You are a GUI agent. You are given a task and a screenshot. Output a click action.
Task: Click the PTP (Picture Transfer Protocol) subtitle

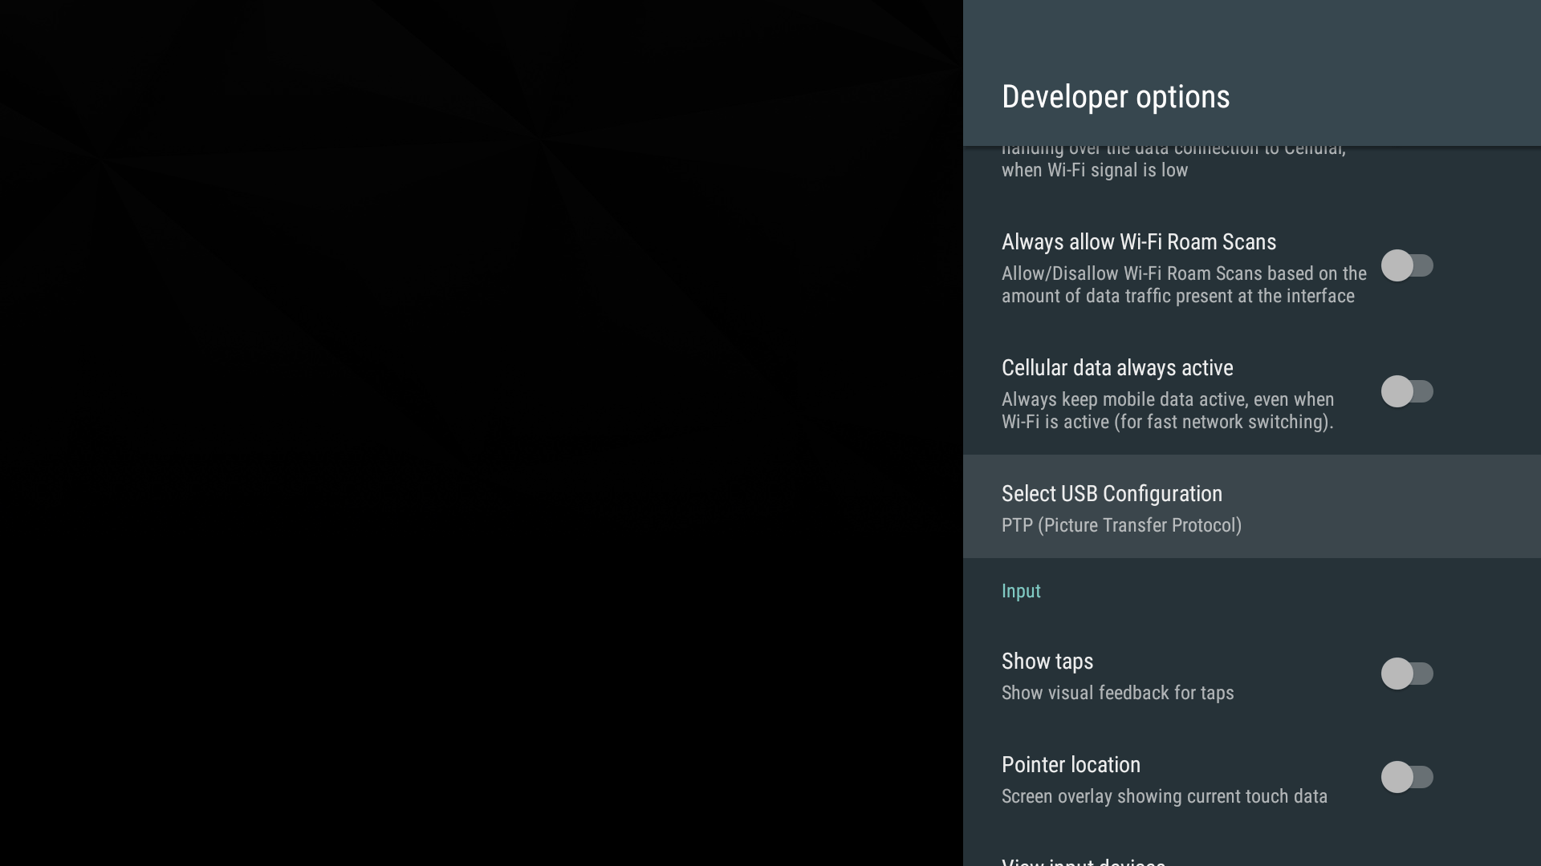point(1121,525)
